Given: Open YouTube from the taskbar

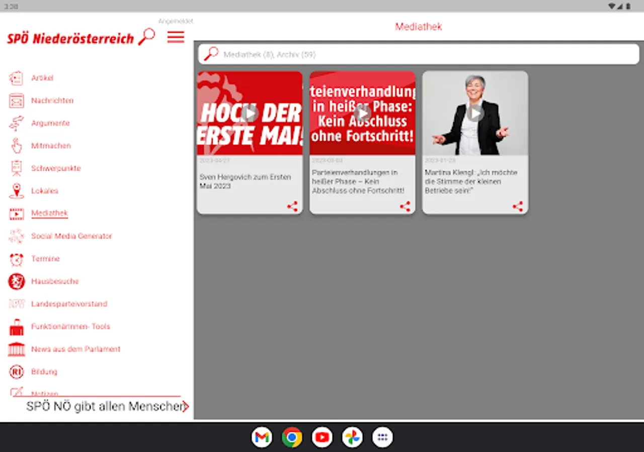Looking at the screenshot, I should click(x=322, y=437).
